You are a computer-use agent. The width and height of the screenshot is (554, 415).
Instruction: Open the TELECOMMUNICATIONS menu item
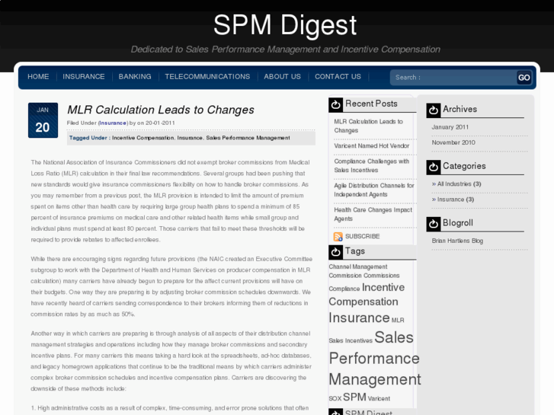pyautogui.click(x=207, y=77)
